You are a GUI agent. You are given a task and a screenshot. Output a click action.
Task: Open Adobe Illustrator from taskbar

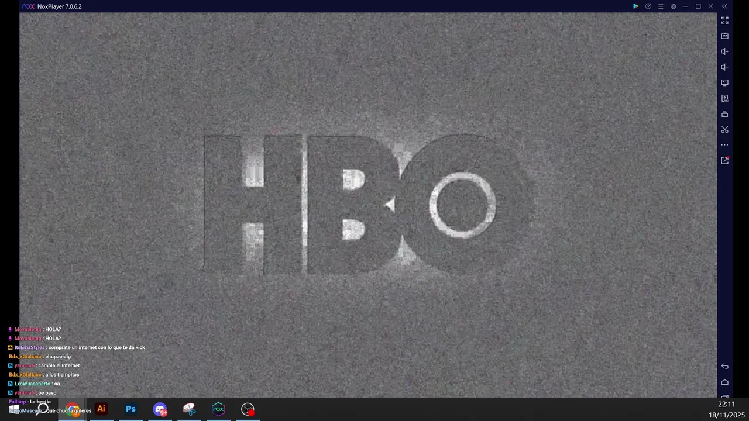(101, 409)
